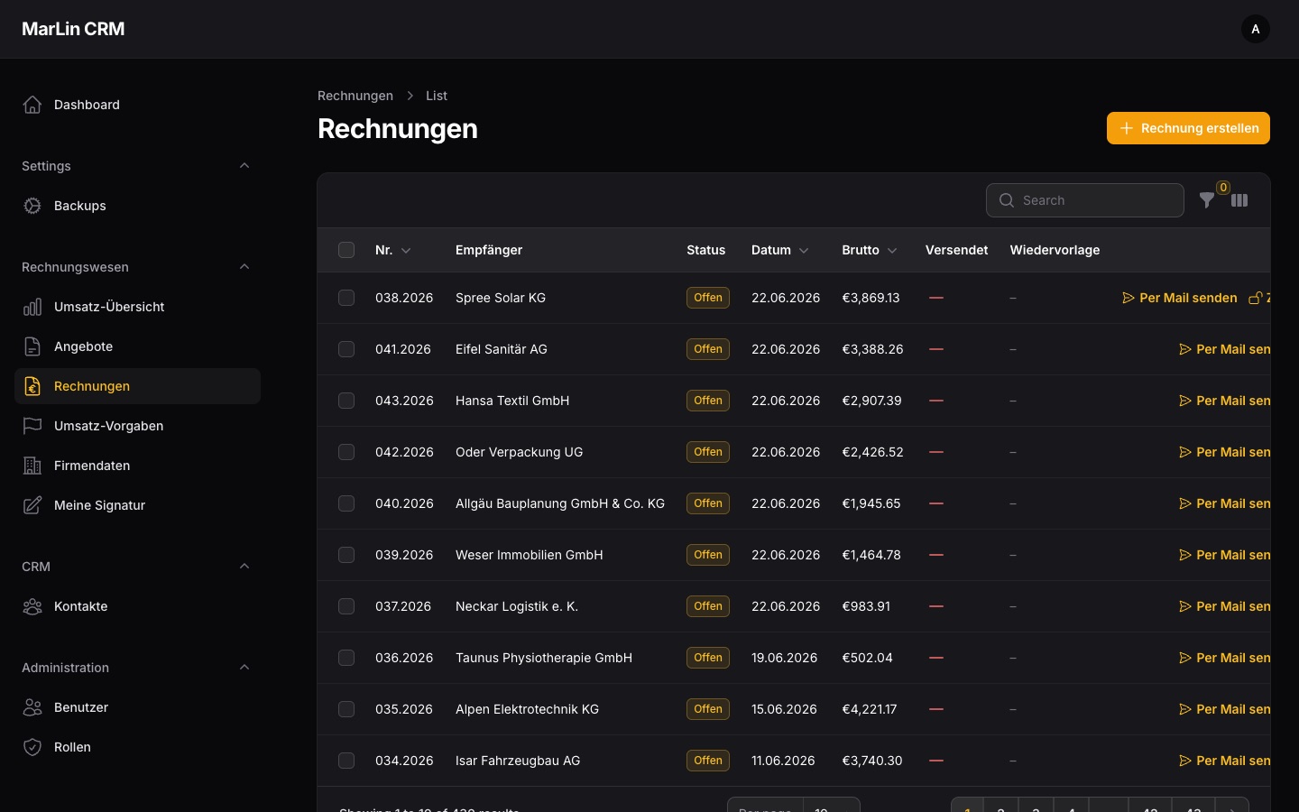Collapse the Settings sidebar group
Screen dimensions: 1299x812
(x=244, y=166)
